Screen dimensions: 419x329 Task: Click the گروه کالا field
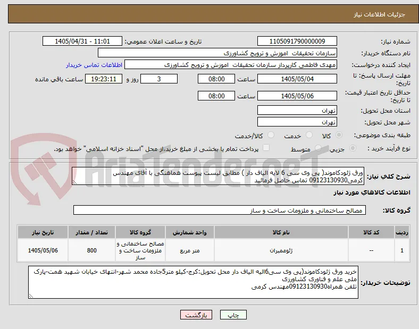pos(220,210)
